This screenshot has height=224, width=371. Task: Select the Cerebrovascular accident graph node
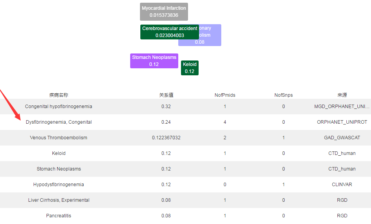(x=169, y=32)
